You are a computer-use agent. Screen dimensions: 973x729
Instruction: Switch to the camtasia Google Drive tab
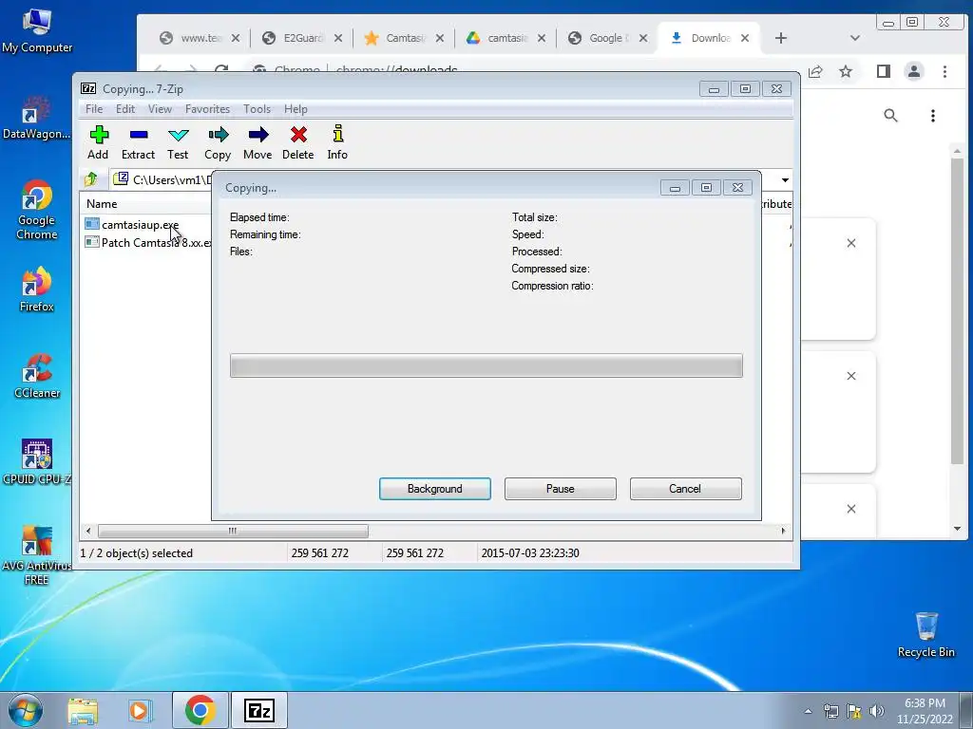click(x=506, y=38)
